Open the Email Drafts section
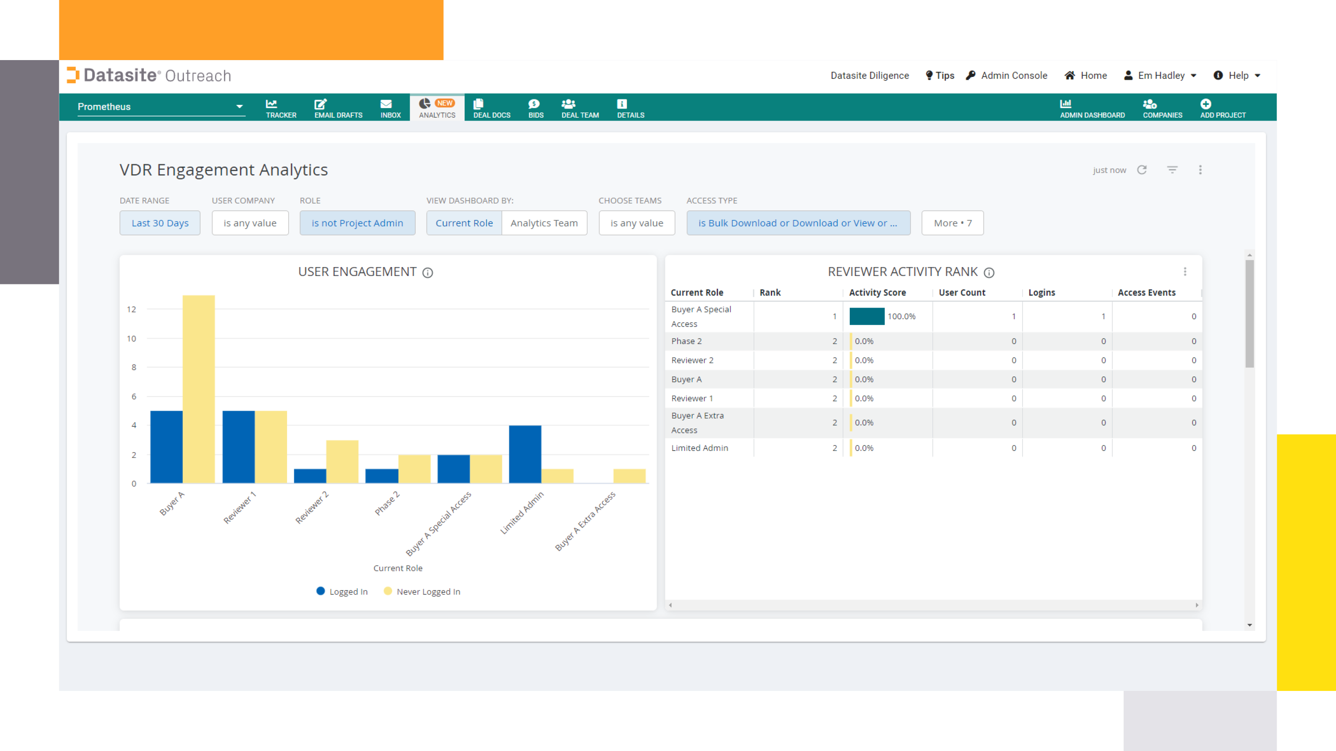Viewport: 1336px width, 751px height. (x=338, y=108)
